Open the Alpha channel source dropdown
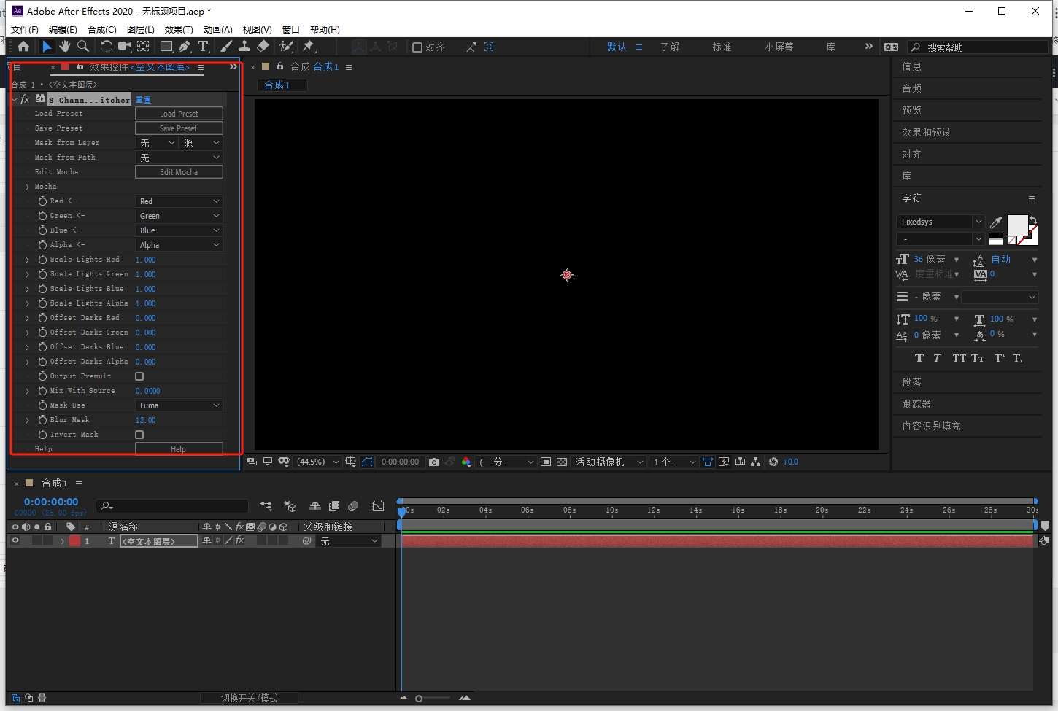The image size is (1058, 711). [x=179, y=245]
